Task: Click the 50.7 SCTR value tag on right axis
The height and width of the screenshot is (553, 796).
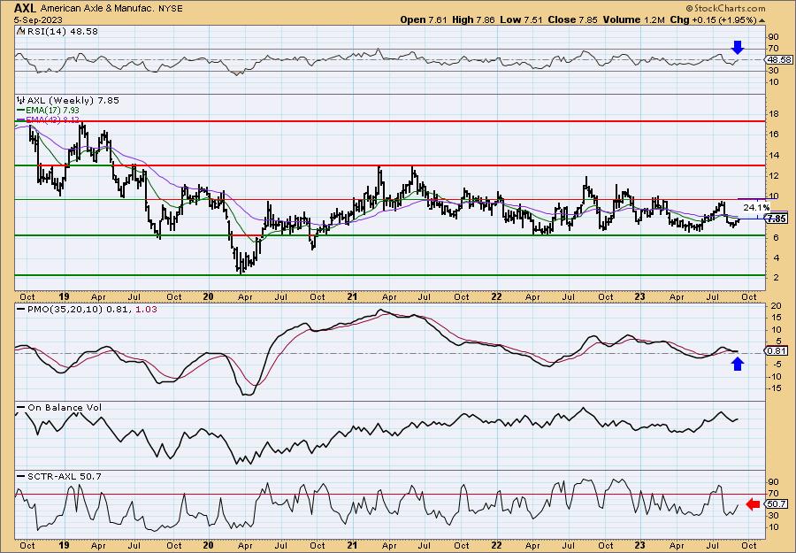Action: pos(777,503)
